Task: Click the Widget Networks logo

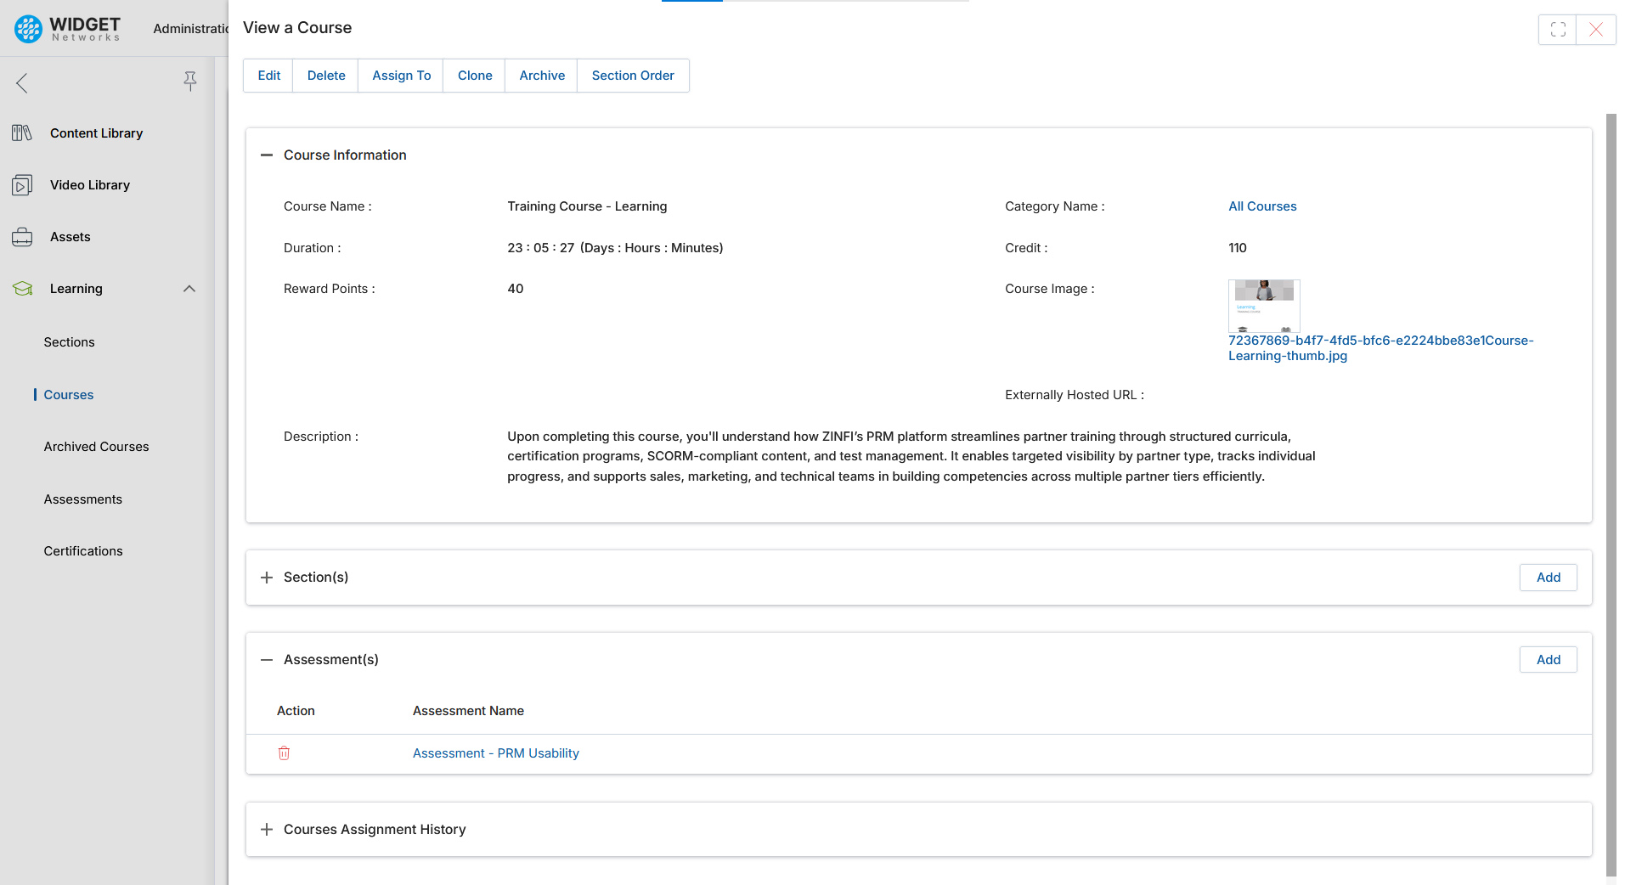Action: (68, 28)
